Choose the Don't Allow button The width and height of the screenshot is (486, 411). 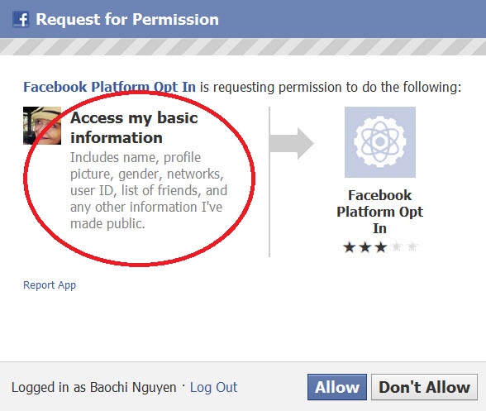tap(424, 387)
